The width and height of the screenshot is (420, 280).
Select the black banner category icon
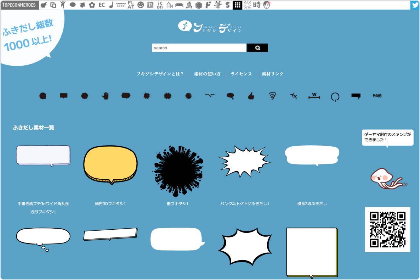[356, 96]
